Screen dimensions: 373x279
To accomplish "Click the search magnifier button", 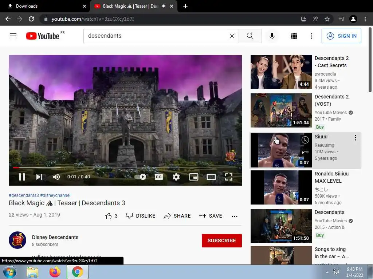I will tap(250, 36).
